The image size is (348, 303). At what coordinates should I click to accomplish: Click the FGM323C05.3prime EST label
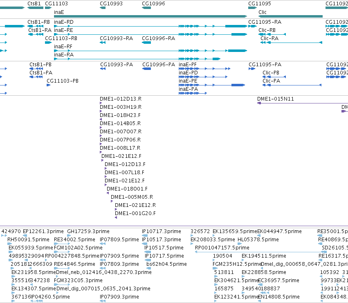click(x=78, y=281)
